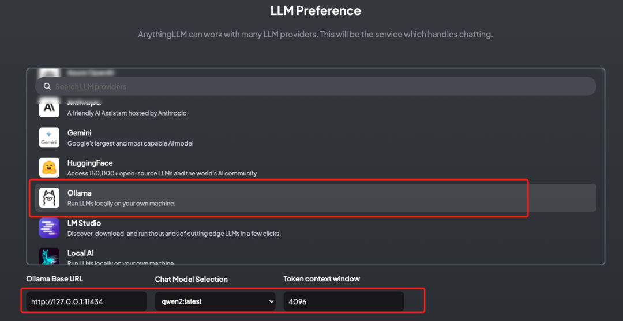Pick the LM Studio provider title
623x321 pixels.
(84, 223)
